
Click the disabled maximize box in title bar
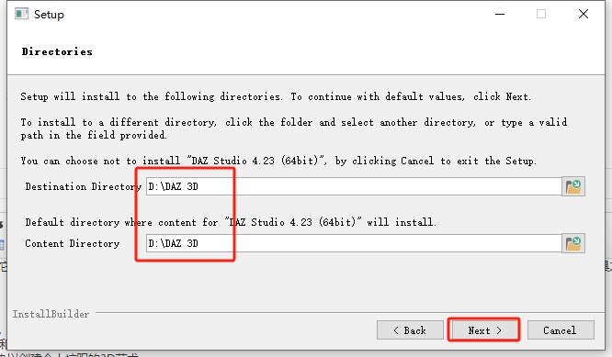pos(541,15)
